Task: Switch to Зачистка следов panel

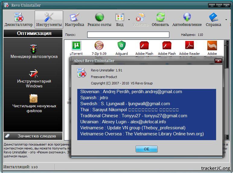Action: click(x=33, y=136)
